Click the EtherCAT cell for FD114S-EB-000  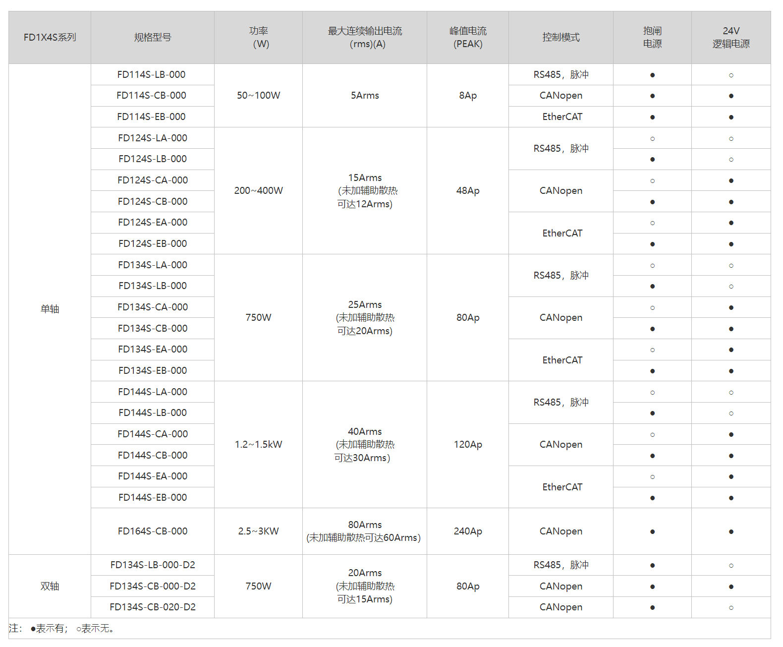(560, 117)
